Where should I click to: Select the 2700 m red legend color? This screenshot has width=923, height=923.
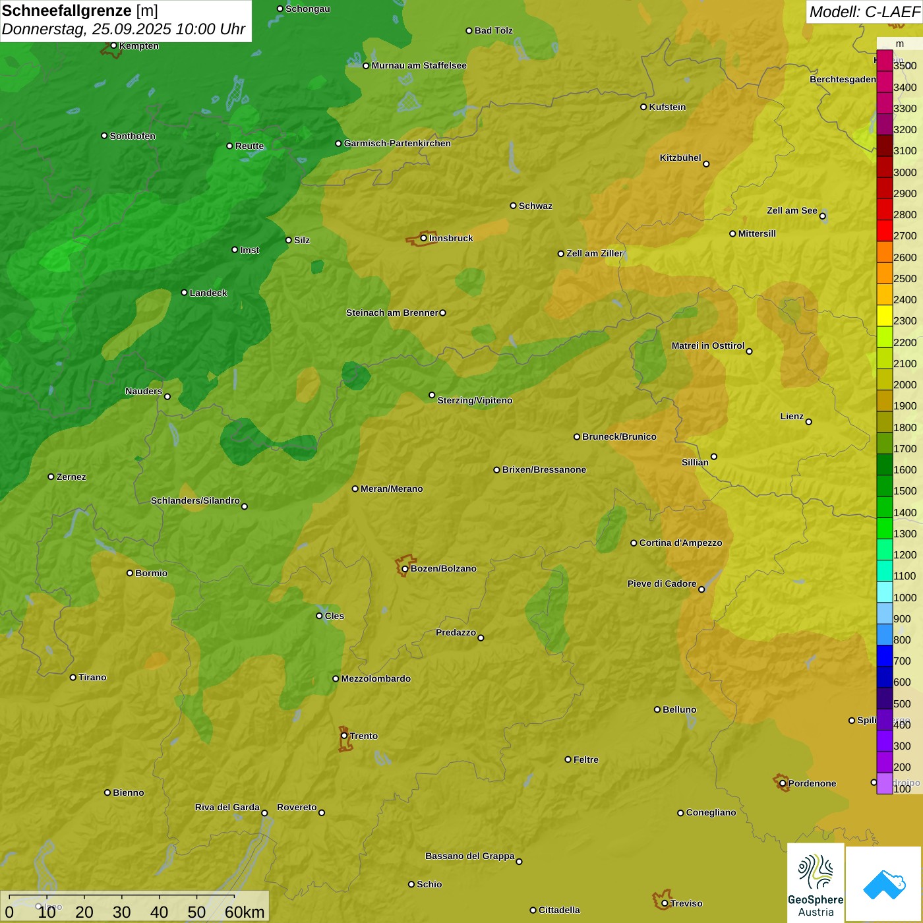[x=884, y=231]
